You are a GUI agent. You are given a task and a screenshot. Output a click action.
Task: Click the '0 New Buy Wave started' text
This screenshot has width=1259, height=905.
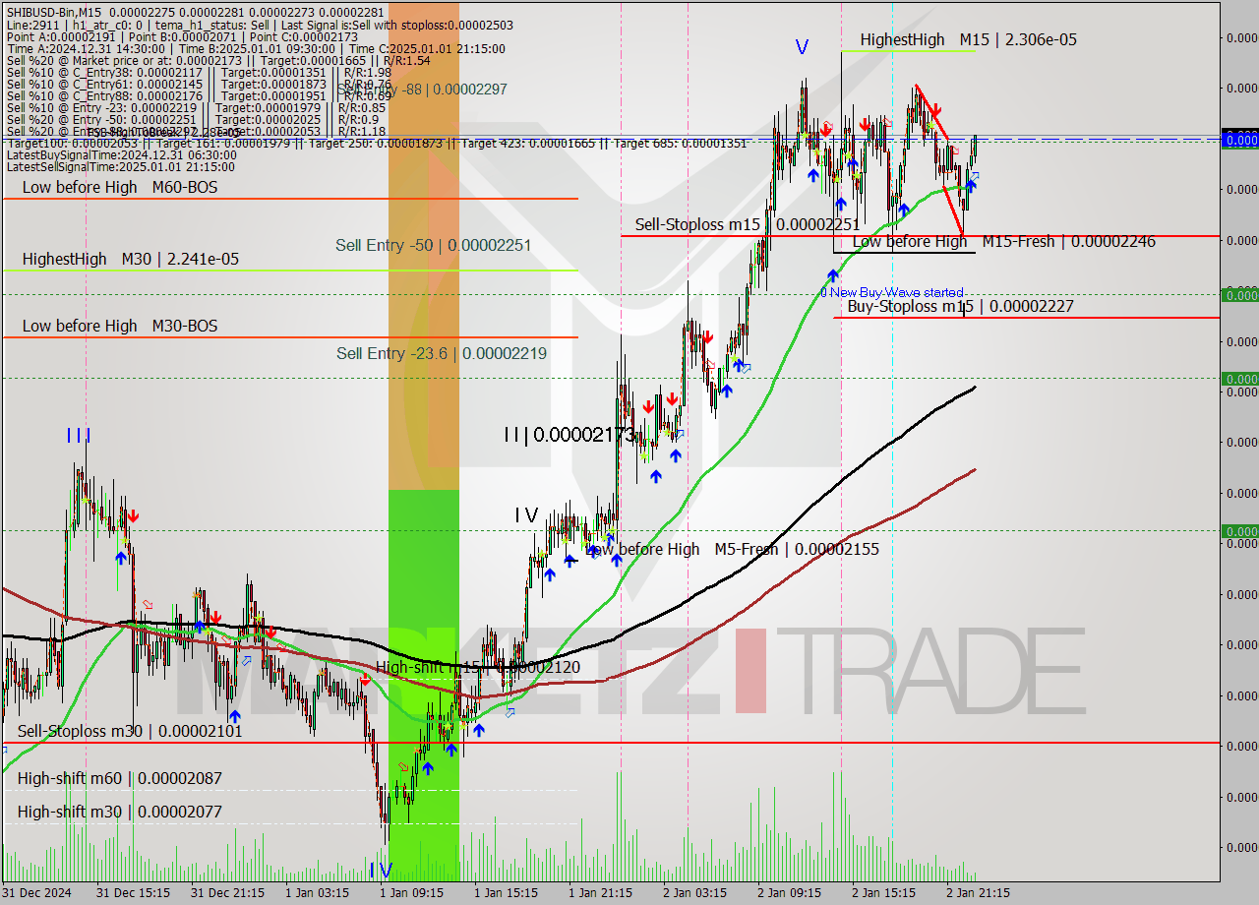(893, 292)
